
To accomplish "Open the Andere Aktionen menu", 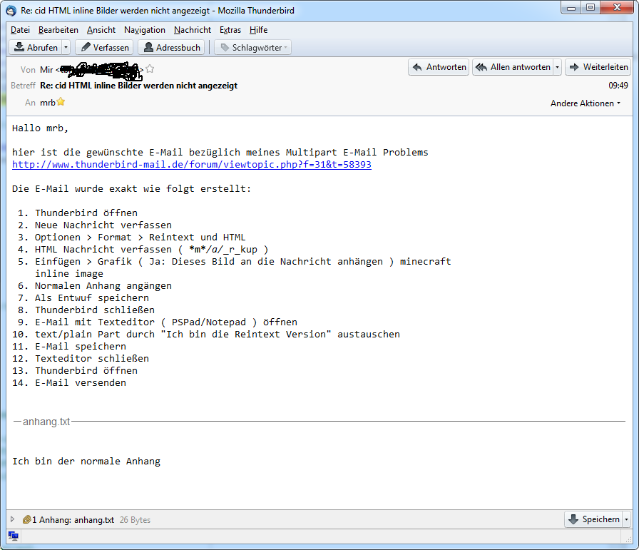I will point(586,103).
